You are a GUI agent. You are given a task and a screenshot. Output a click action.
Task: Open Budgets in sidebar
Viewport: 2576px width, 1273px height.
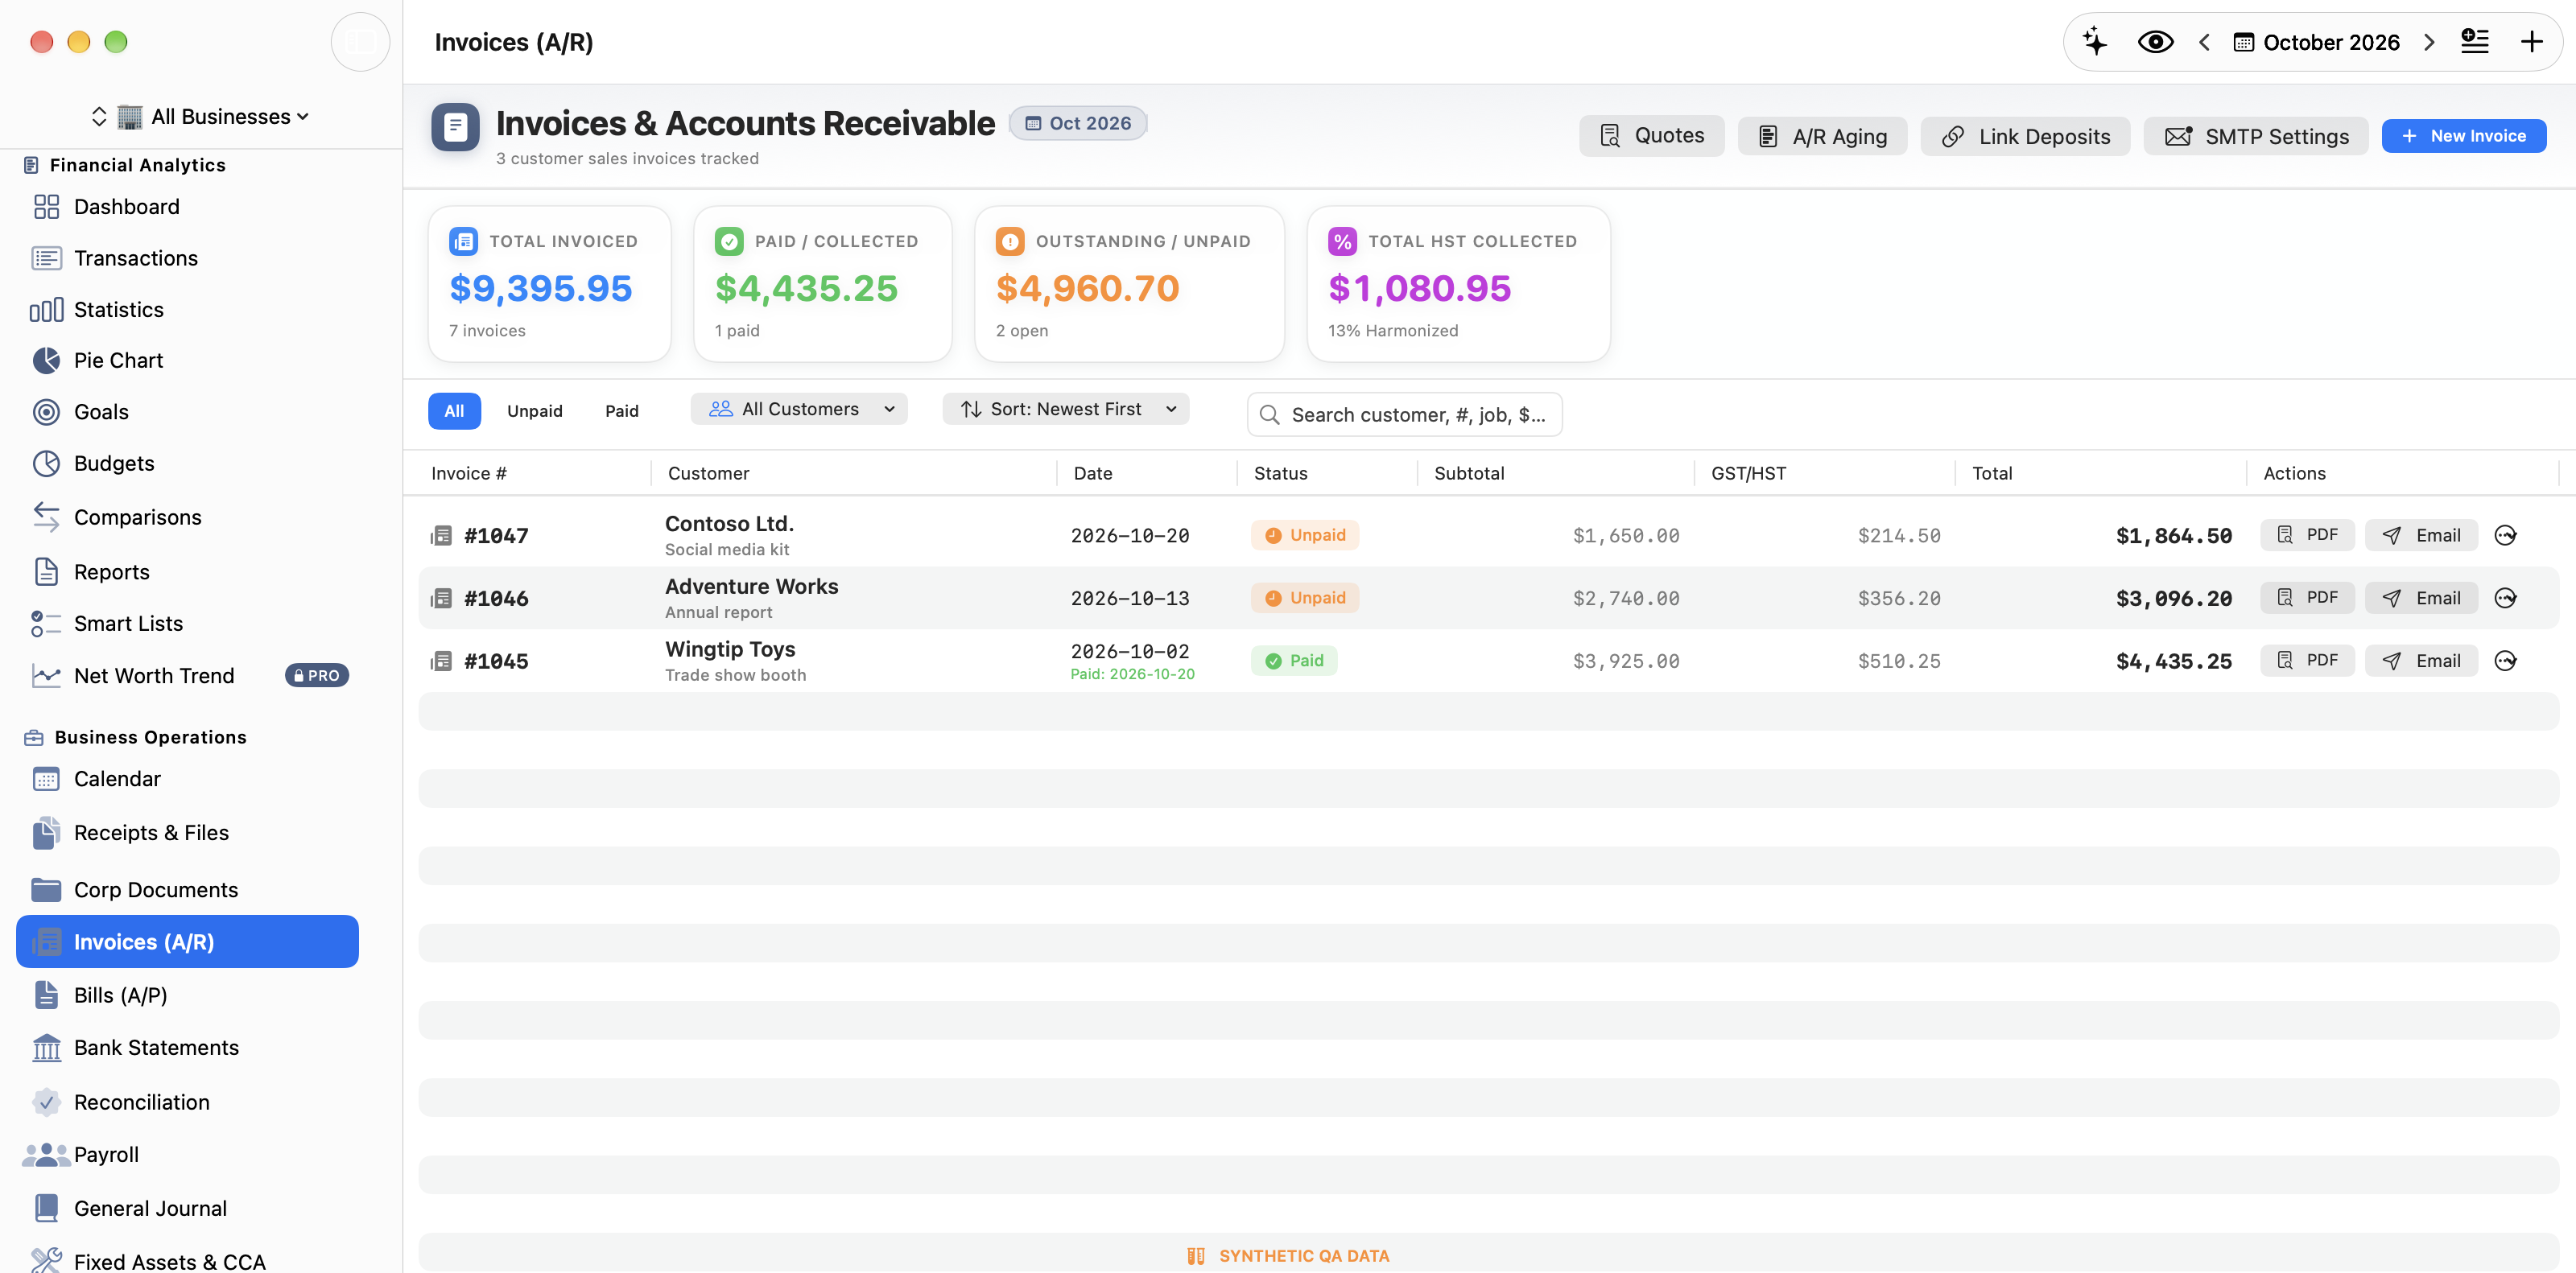pyautogui.click(x=188, y=463)
